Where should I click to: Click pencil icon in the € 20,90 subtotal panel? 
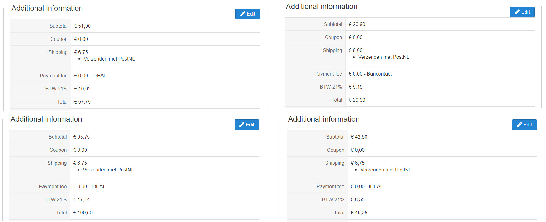click(x=517, y=12)
